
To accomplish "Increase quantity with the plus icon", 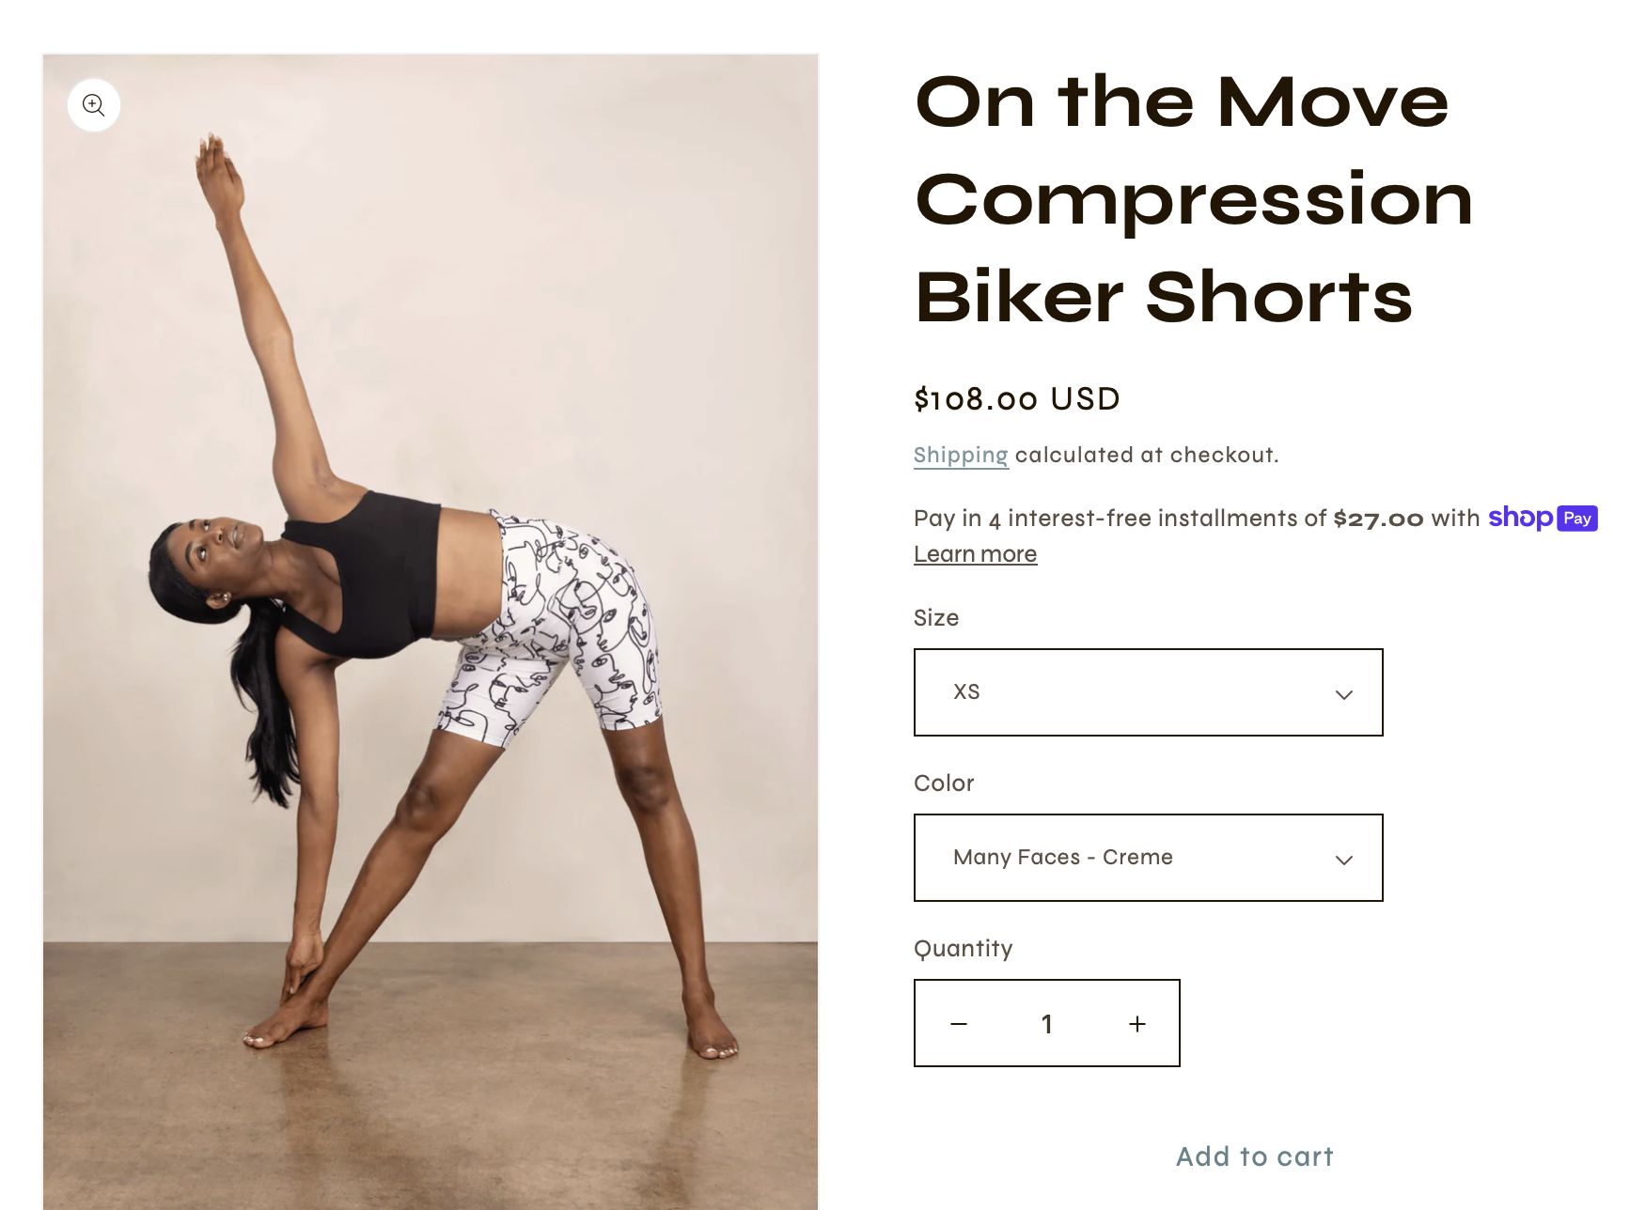I will pos(1137,1024).
